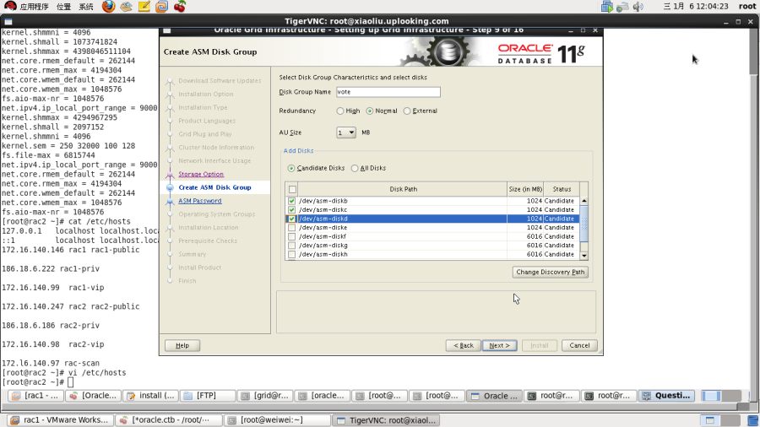Check the /dev/asm-diske checkbox

[292, 228]
